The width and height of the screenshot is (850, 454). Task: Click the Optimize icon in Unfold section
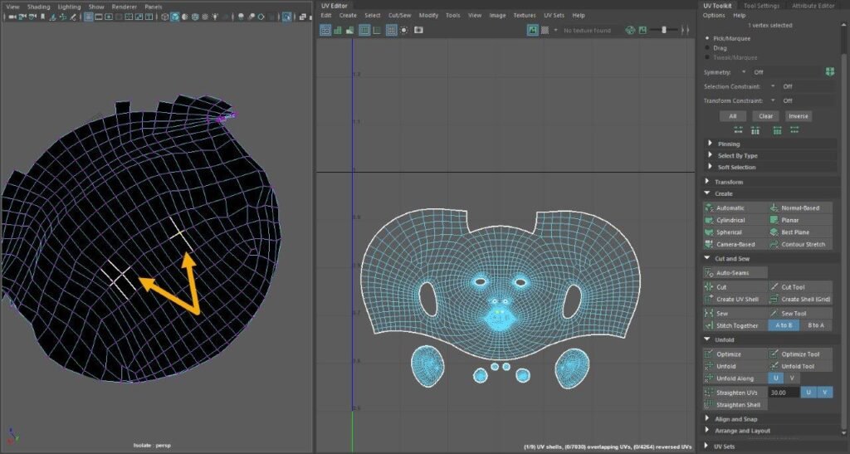pyautogui.click(x=709, y=354)
